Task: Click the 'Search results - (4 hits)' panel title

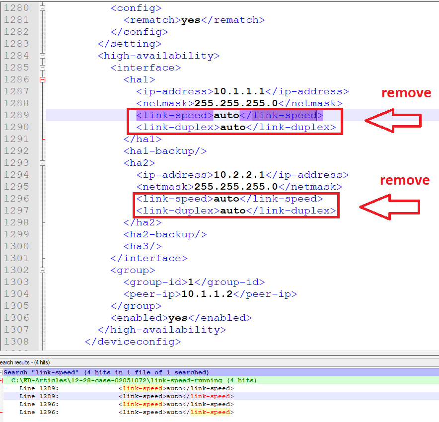Action: 25,362
